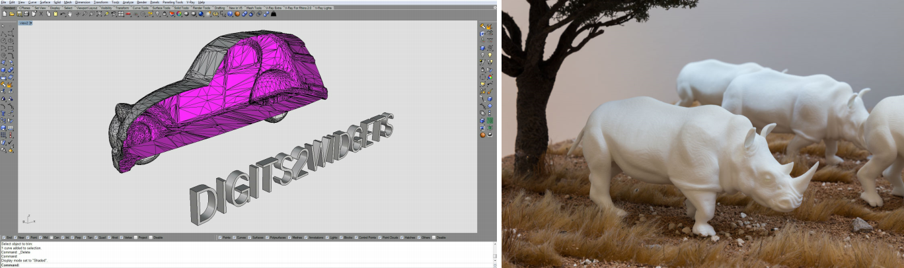Click the New file icon in toolbar
The height and width of the screenshot is (268, 904).
click(x=5, y=14)
